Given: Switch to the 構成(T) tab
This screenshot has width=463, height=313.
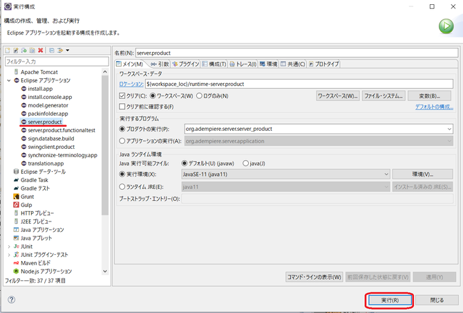Looking at the screenshot, I should click(214, 64).
